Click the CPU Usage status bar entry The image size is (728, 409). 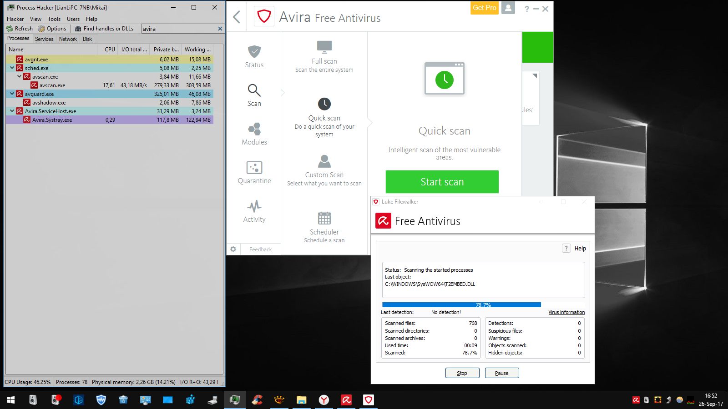28,382
